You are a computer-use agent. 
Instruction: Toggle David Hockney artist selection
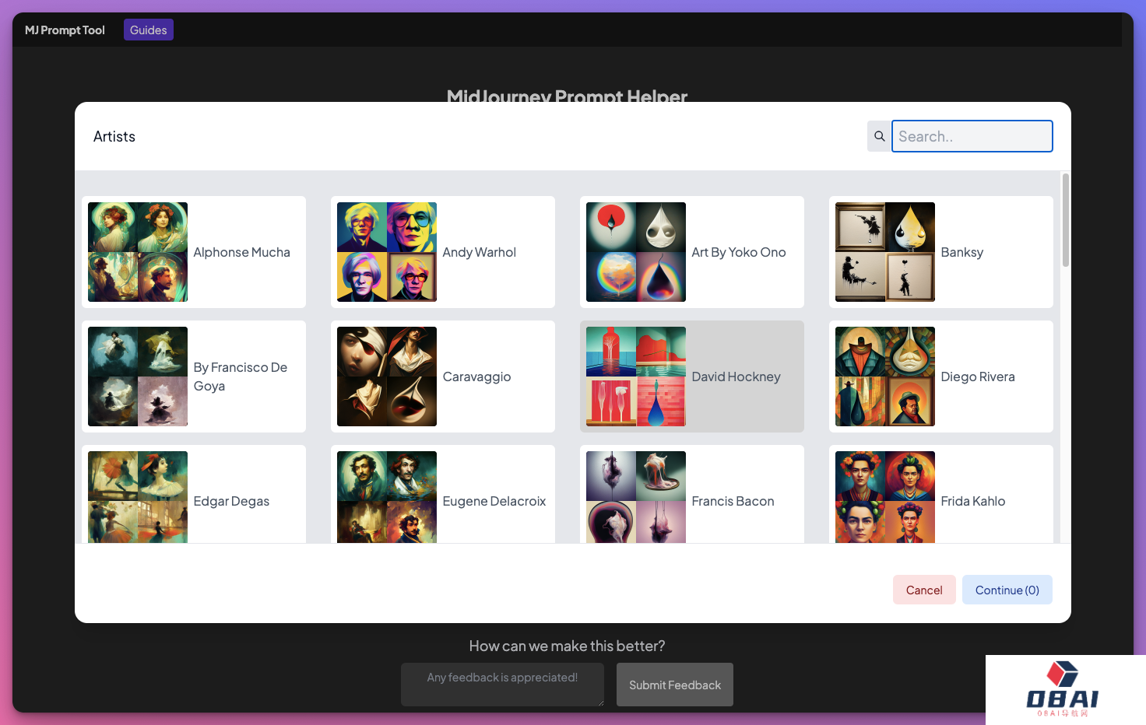pos(691,377)
